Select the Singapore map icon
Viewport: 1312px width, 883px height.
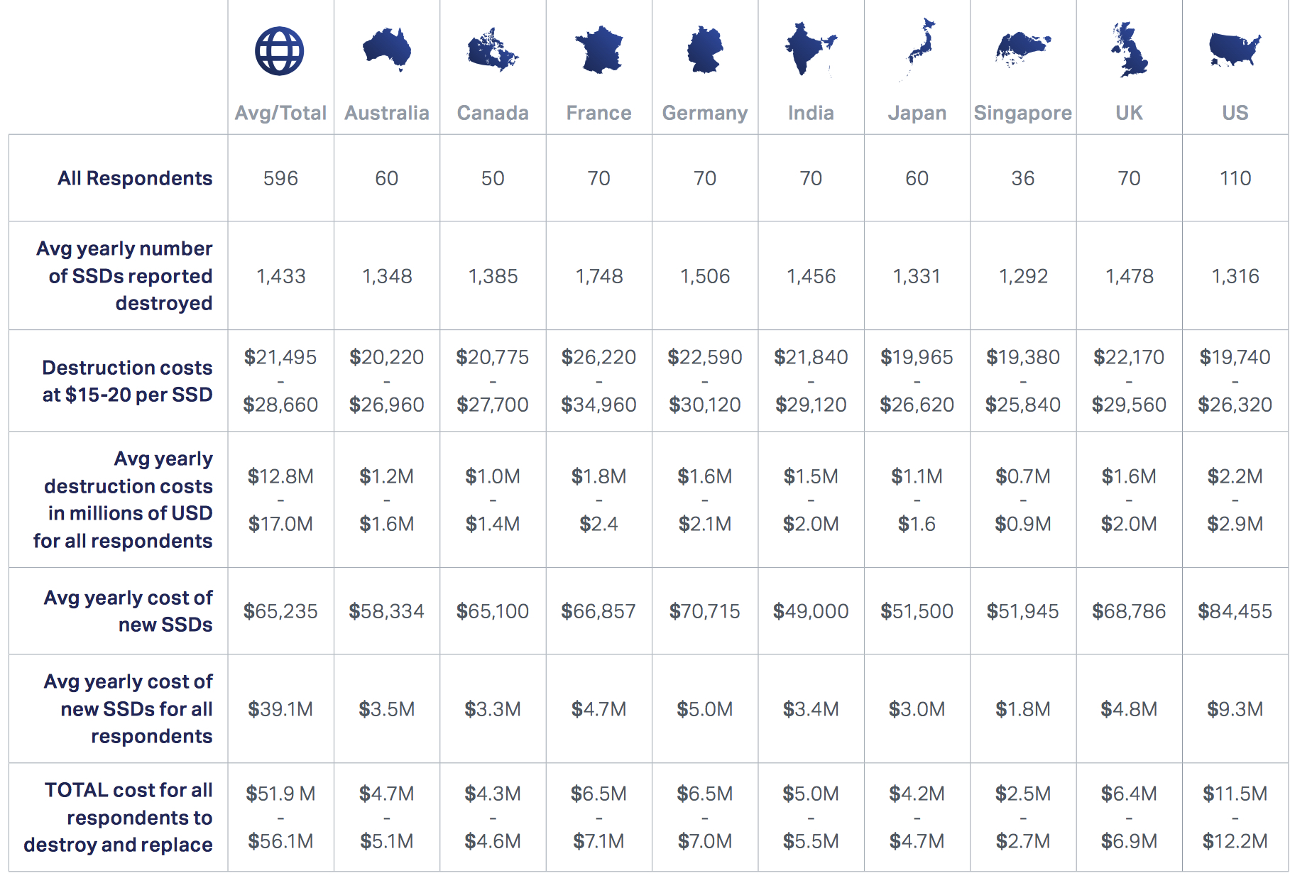coord(1023,49)
